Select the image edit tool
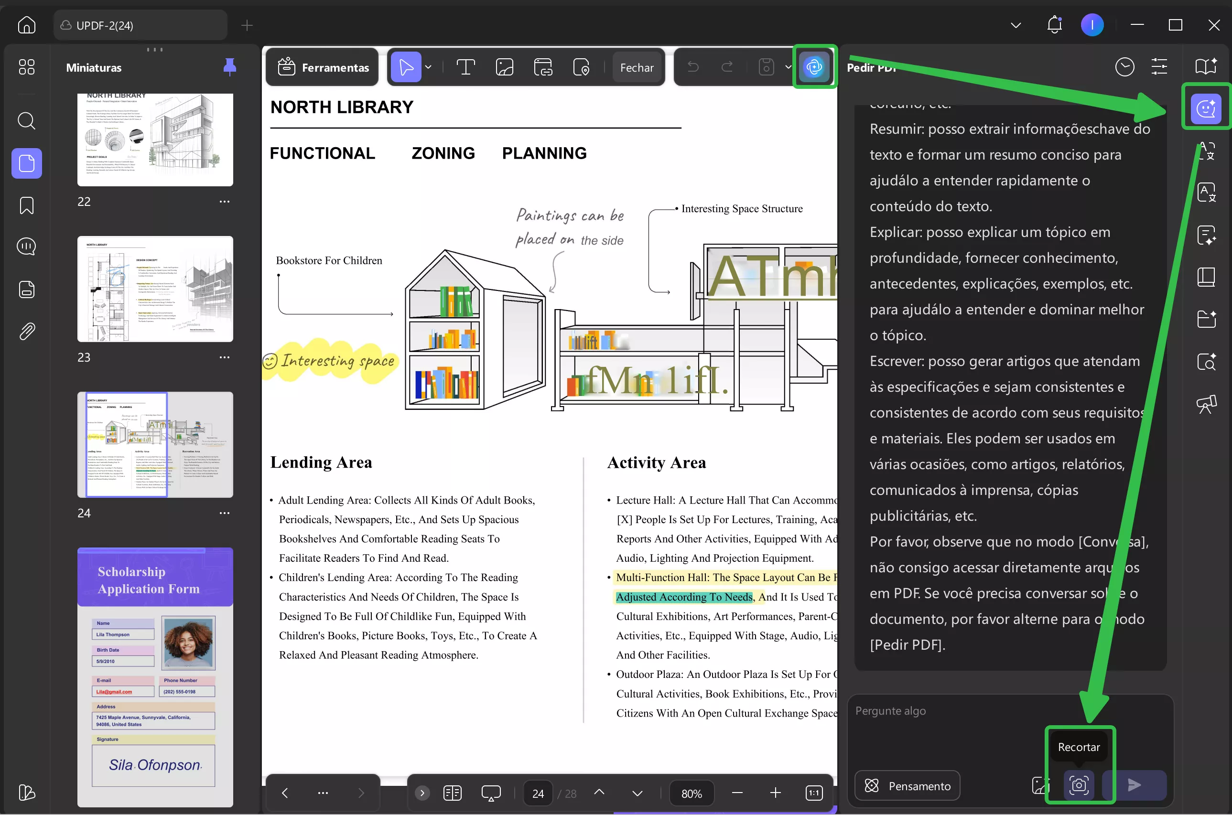 504,67
